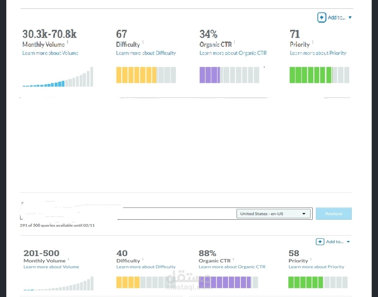Open lower Learn more about Priority link
Screen dimensions: 378x297
tap(316, 267)
